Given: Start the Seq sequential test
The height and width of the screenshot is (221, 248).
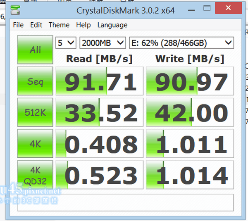Looking at the screenshot, I should [x=35, y=81].
